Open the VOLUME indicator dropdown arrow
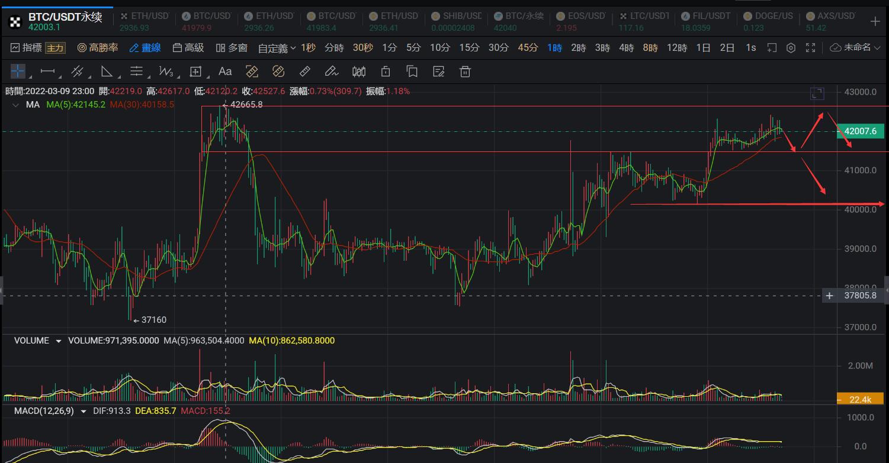 [59, 341]
